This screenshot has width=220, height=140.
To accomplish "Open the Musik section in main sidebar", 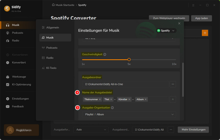I will point(18,25).
